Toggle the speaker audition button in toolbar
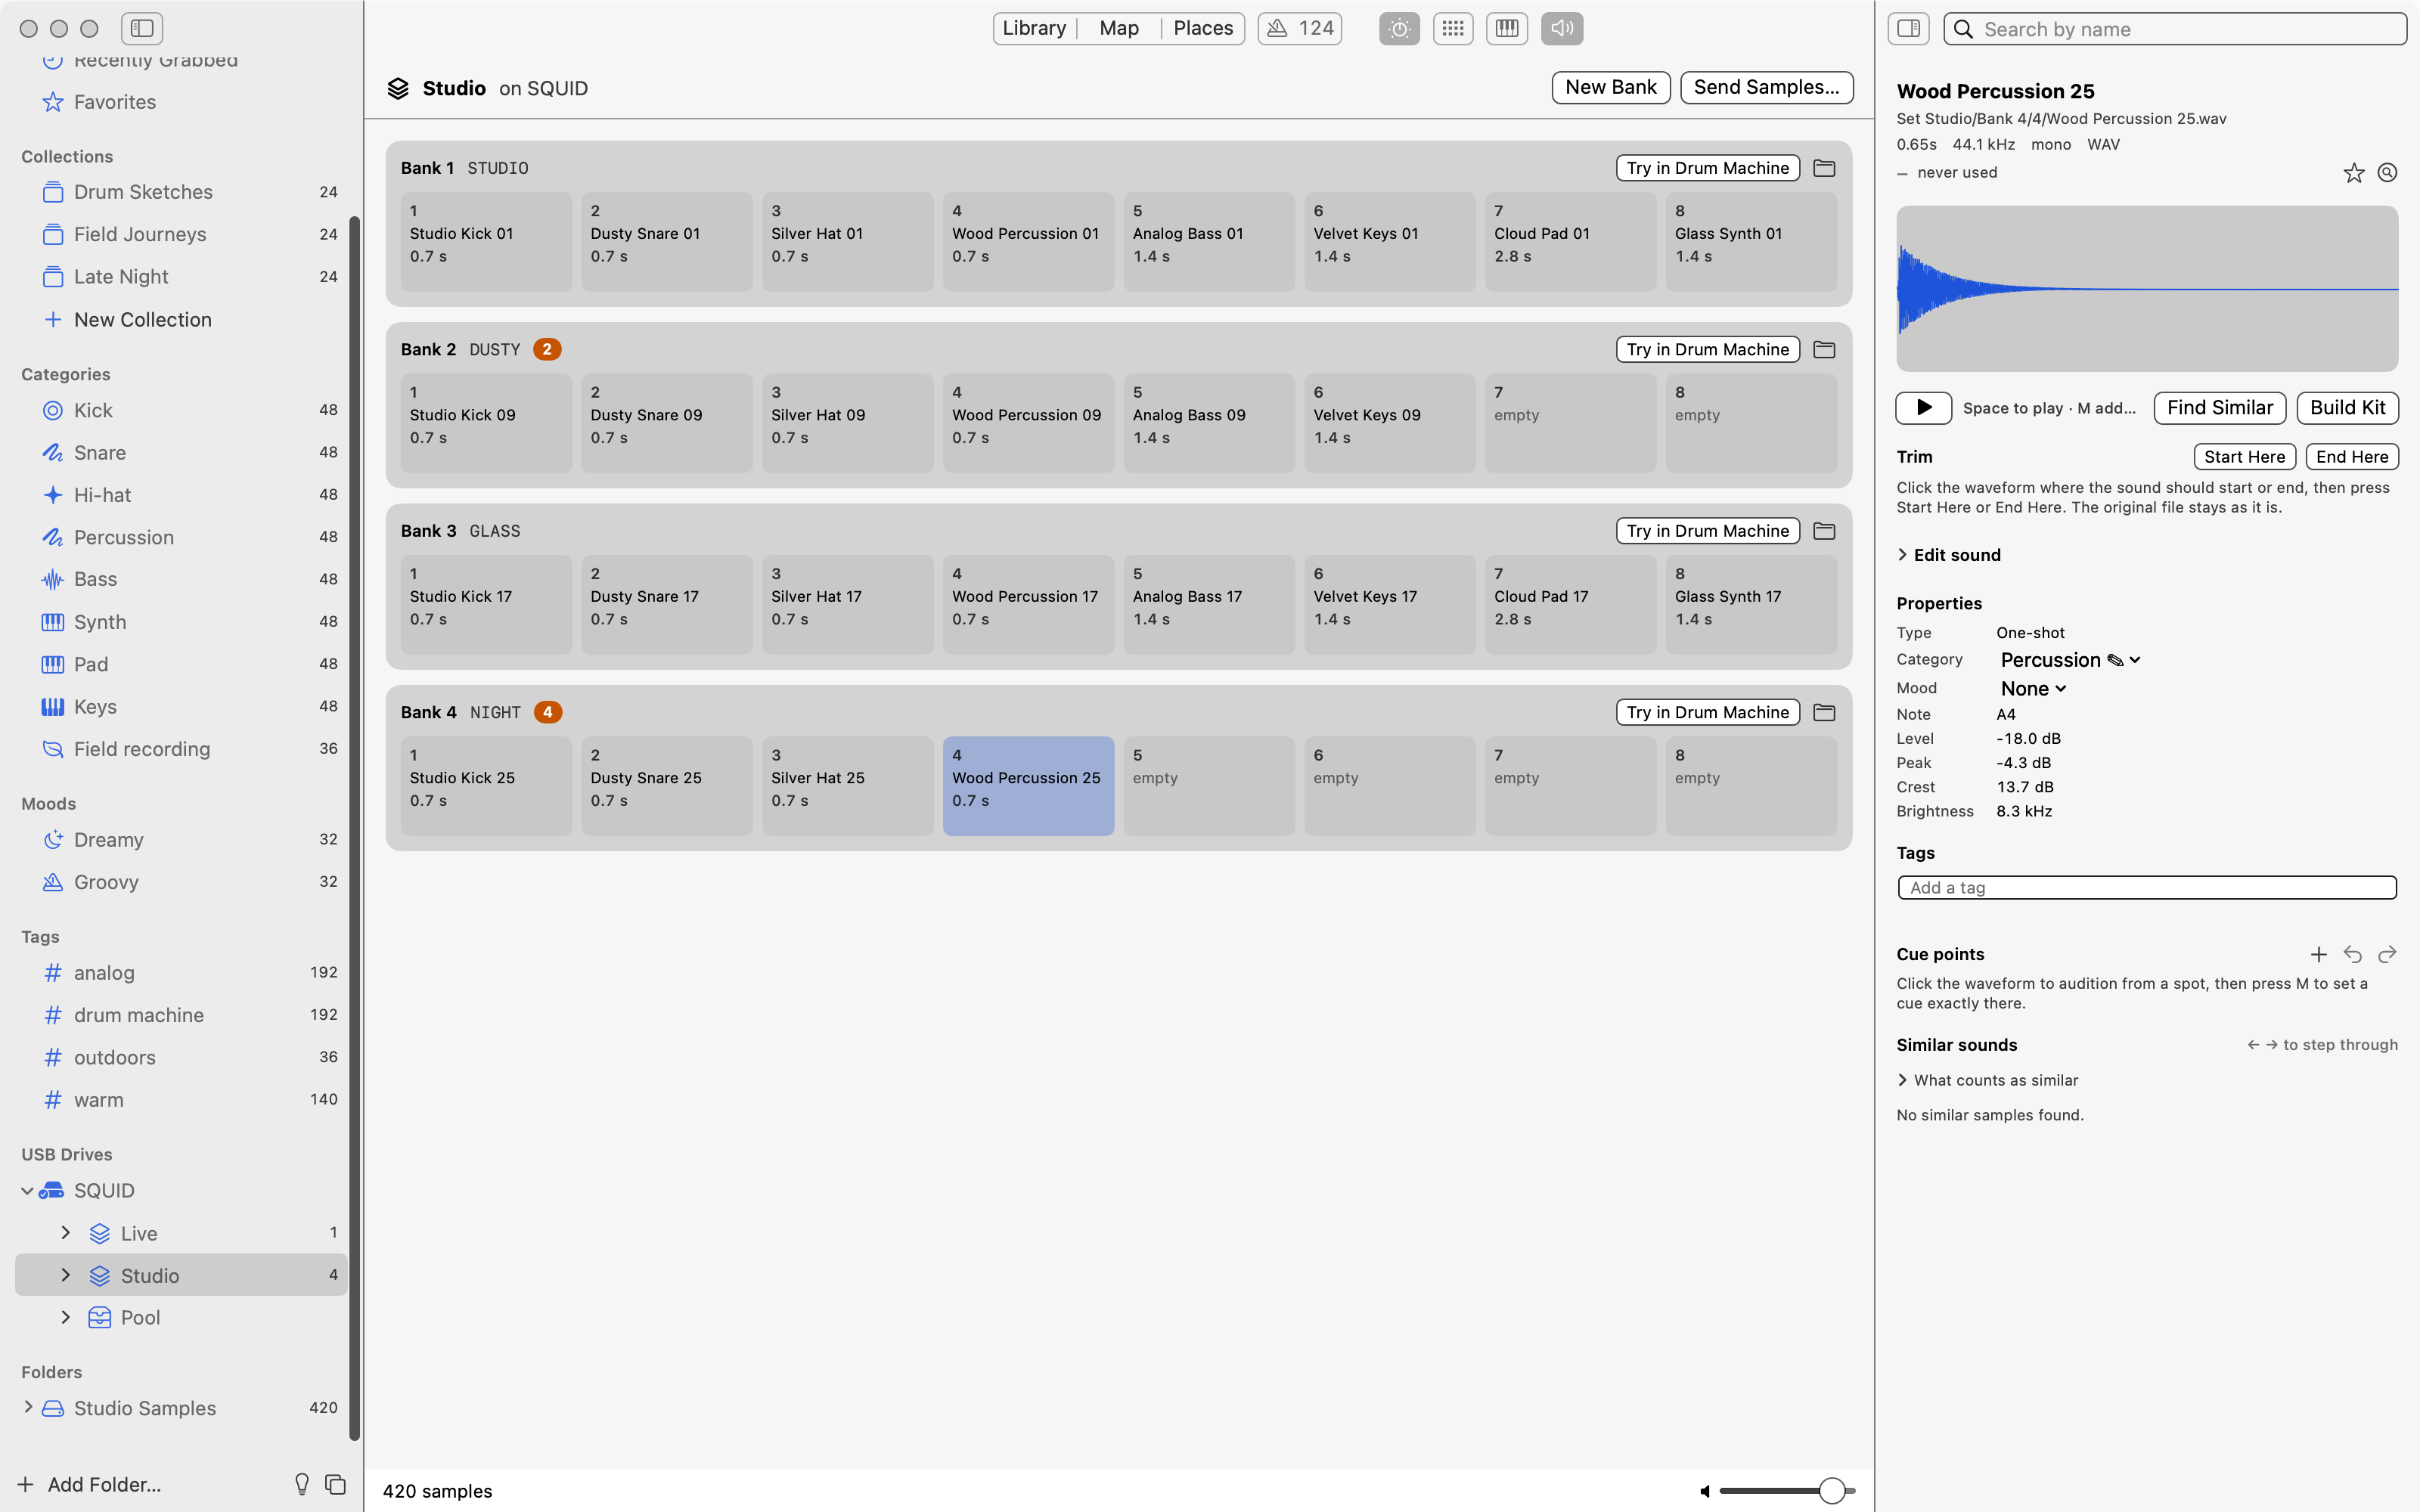This screenshot has width=2420, height=1512. (1561, 28)
